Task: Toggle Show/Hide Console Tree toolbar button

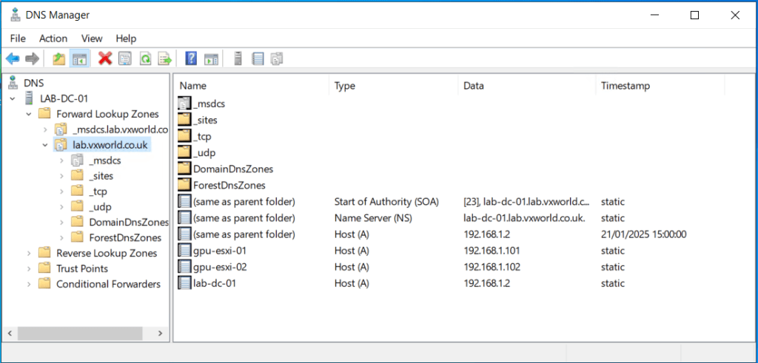Action: pos(79,58)
